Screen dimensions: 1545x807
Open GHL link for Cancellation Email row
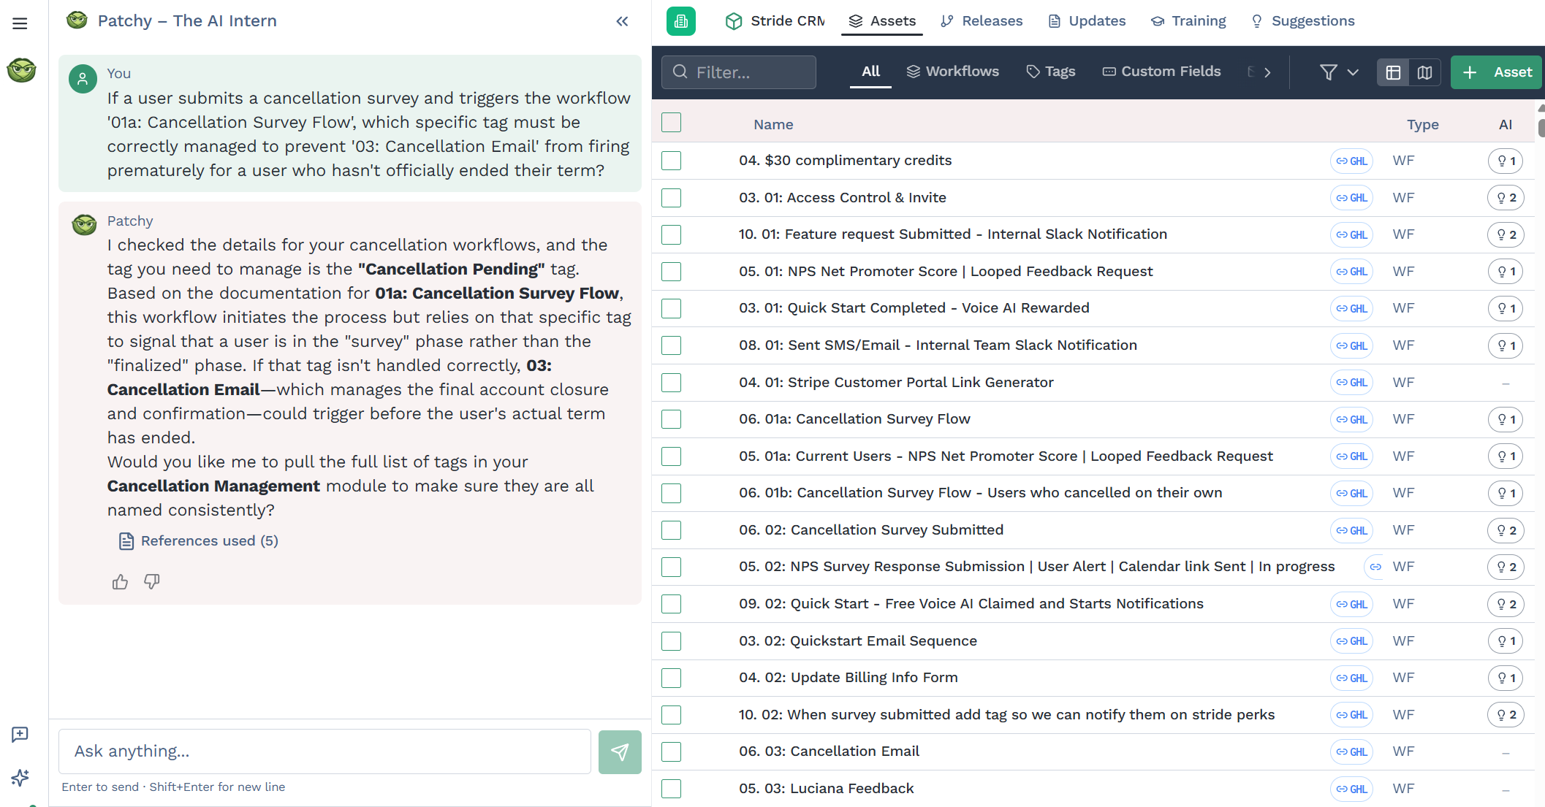(x=1351, y=752)
